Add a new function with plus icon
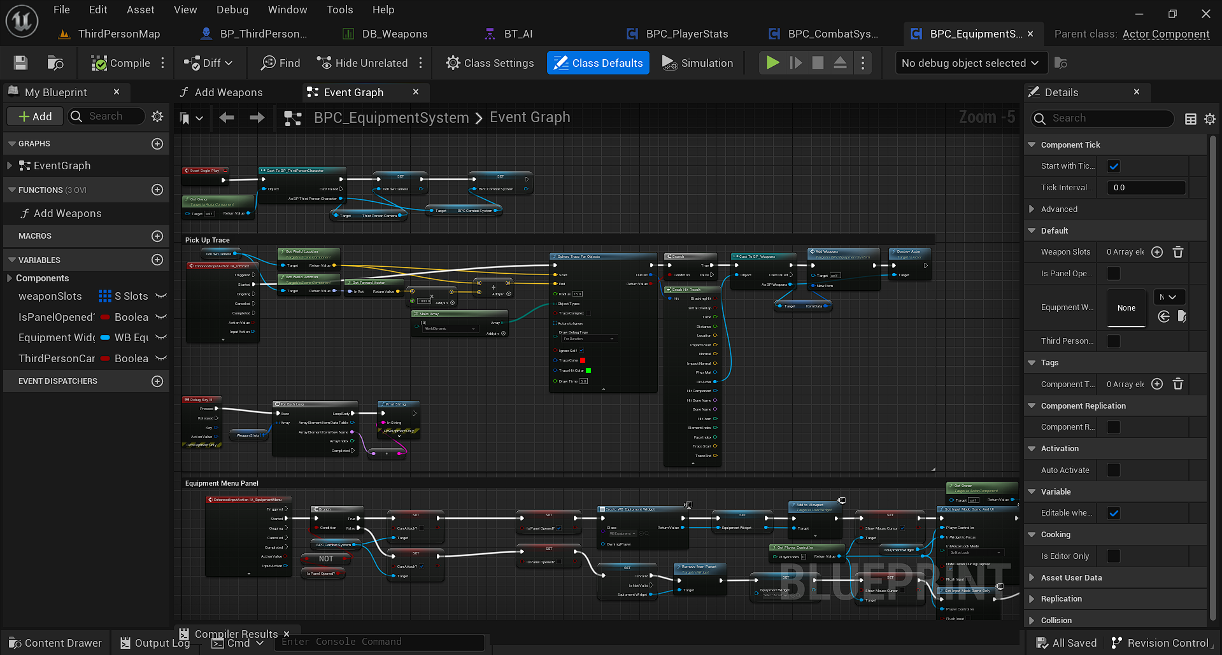The image size is (1222, 655). click(x=157, y=190)
